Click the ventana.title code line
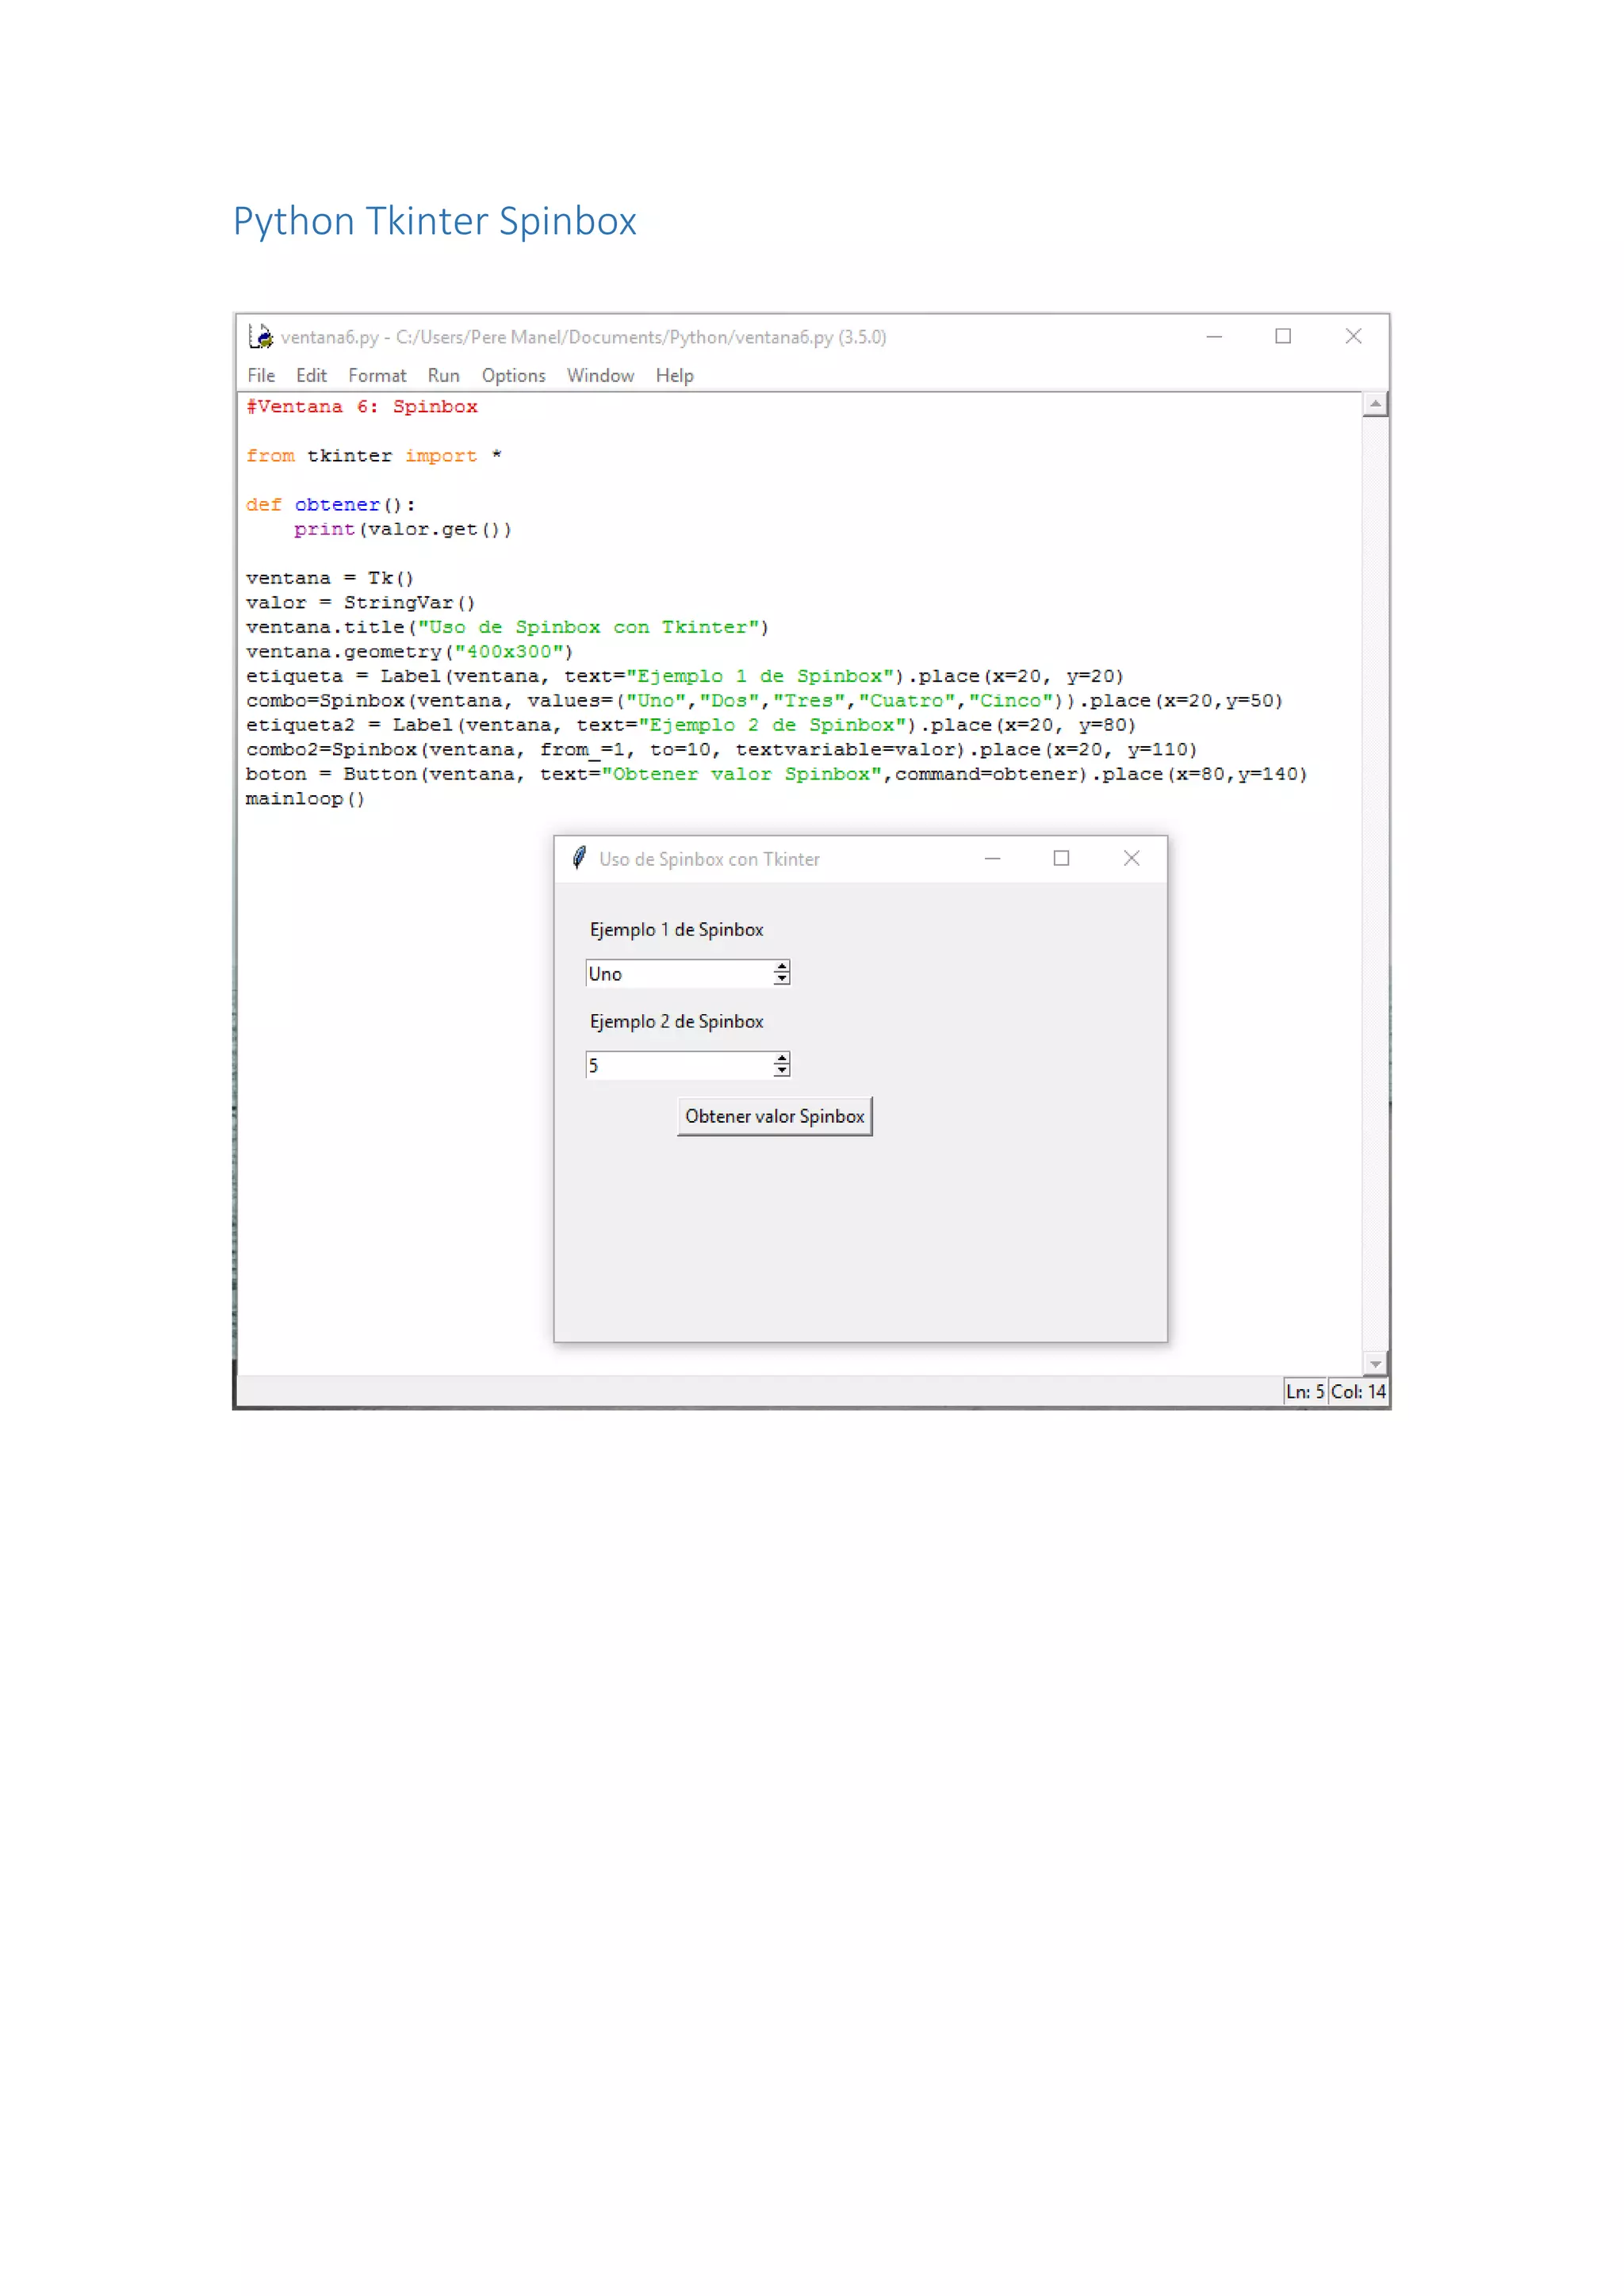Screen dimensions: 1624x2296 [x=508, y=627]
